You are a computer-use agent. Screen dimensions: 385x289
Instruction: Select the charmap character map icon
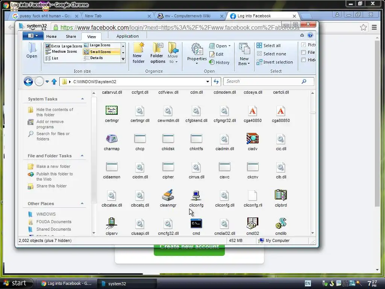(x=112, y=139)
